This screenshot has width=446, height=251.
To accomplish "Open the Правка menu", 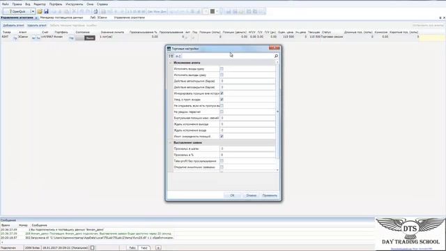I will click(17, 4).
